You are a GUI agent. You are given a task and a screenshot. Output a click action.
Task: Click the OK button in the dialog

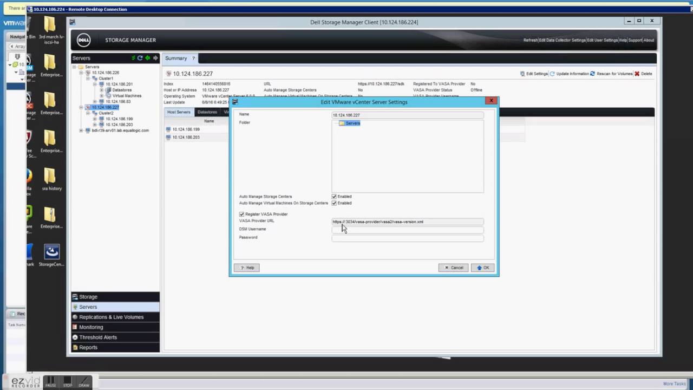[x=482, y=268]
